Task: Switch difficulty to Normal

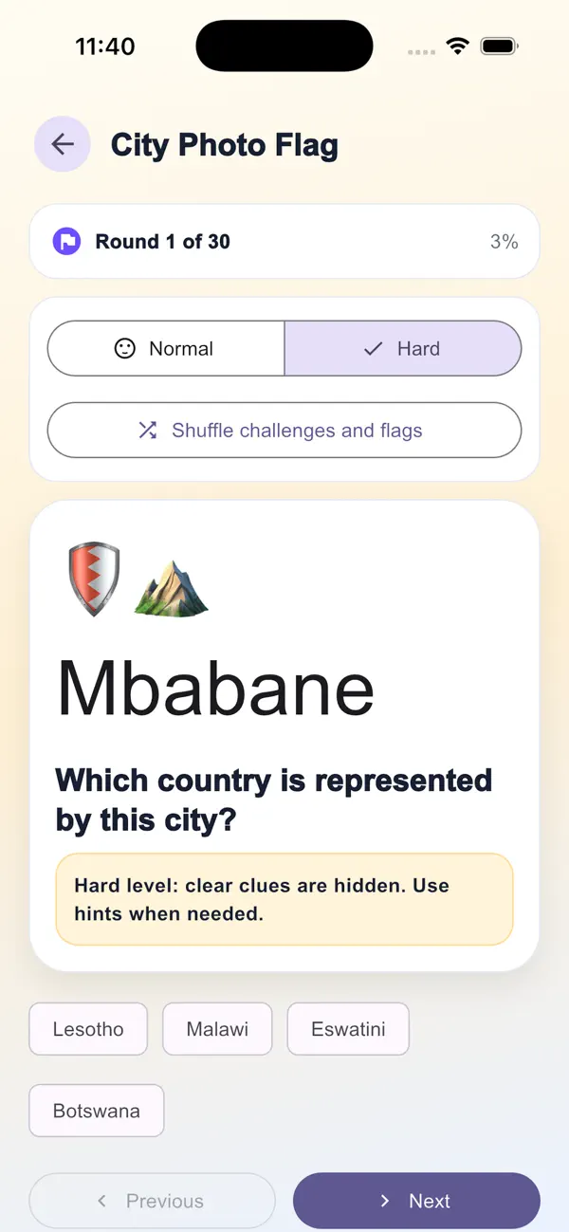Action: 166,348
